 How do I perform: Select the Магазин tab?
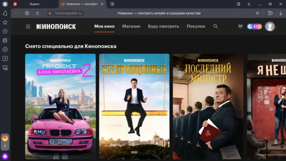[131, 26]
